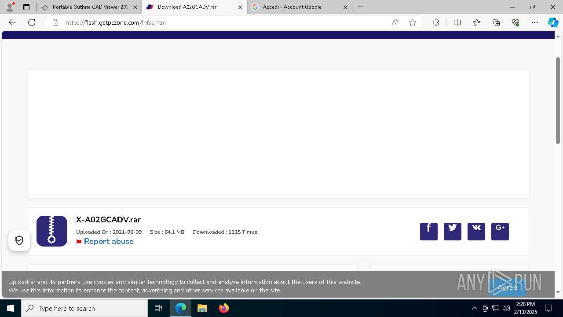The height and width of the screenshot is (317, 563).
Task: Go back to previous page
Action: tap(12, 22)
